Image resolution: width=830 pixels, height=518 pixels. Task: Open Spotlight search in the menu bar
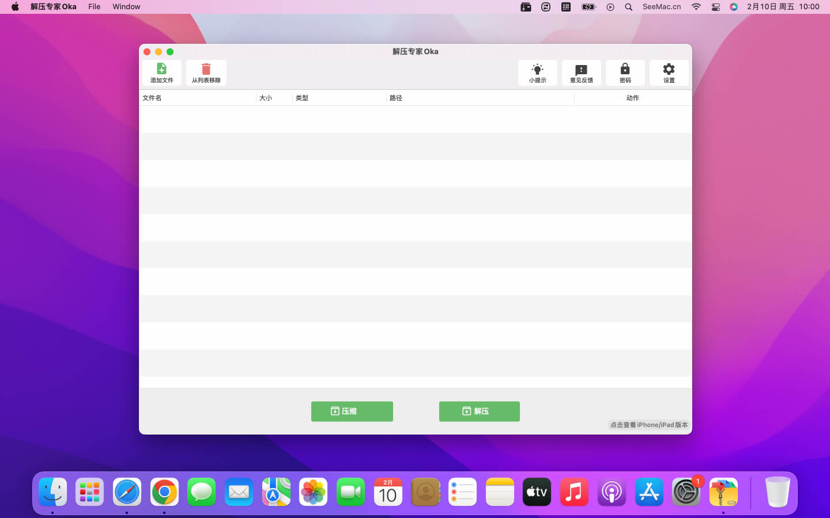click(628, 7)
